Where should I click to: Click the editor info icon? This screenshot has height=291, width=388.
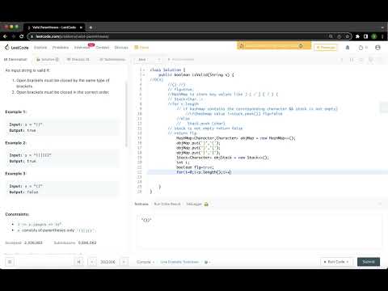[x=342, y=60]
